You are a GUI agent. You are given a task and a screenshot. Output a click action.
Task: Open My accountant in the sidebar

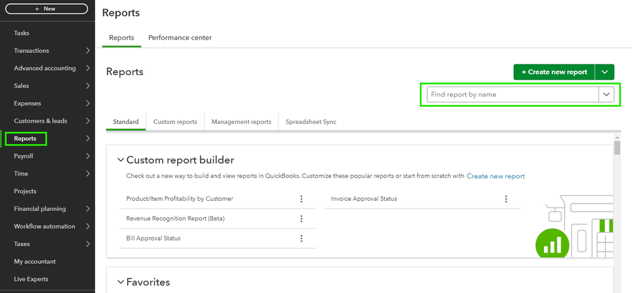point(35,261)
